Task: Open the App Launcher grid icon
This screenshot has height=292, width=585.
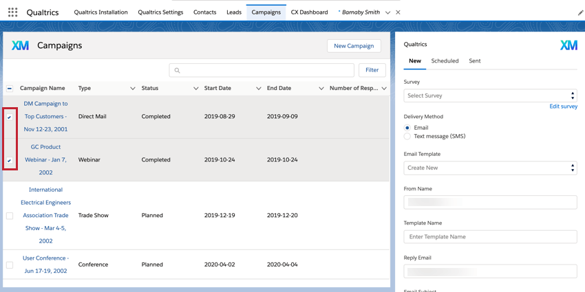Action: pos(12,12)
